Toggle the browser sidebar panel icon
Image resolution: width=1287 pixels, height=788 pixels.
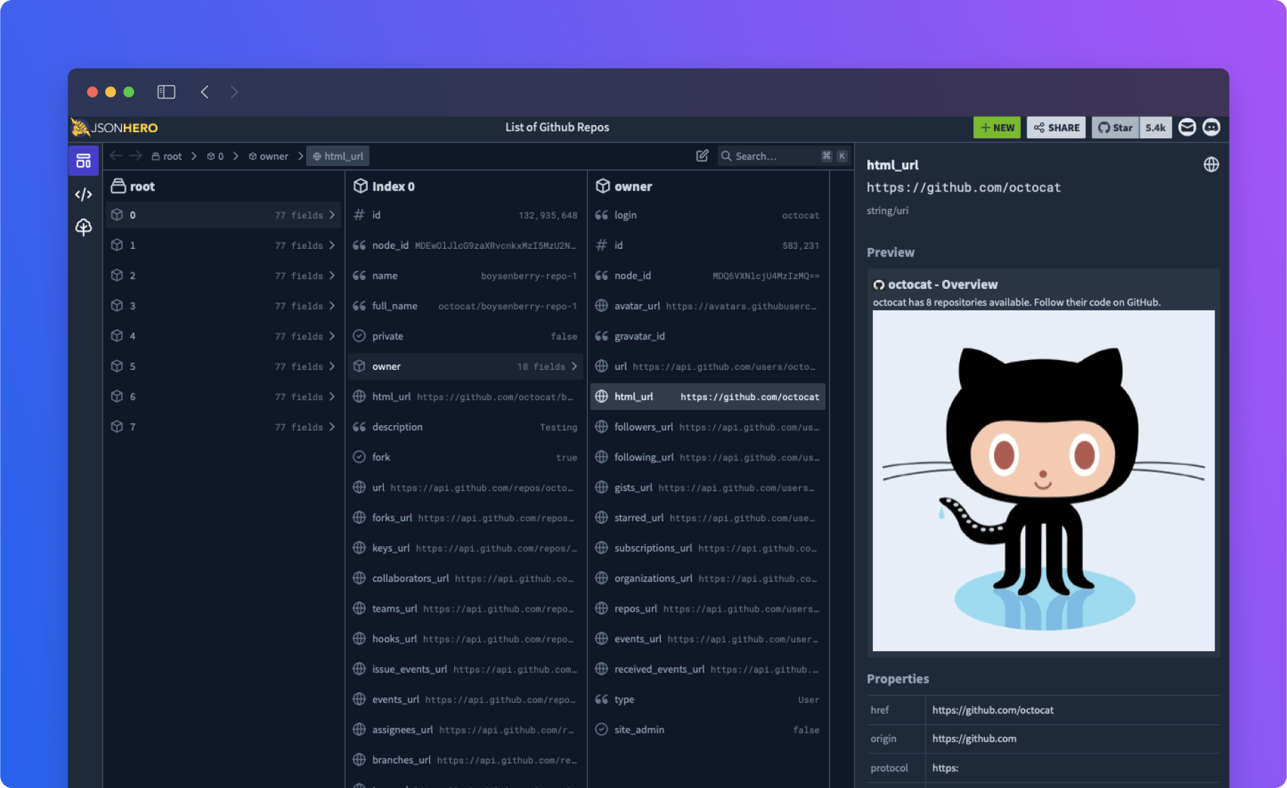[167, 92]
